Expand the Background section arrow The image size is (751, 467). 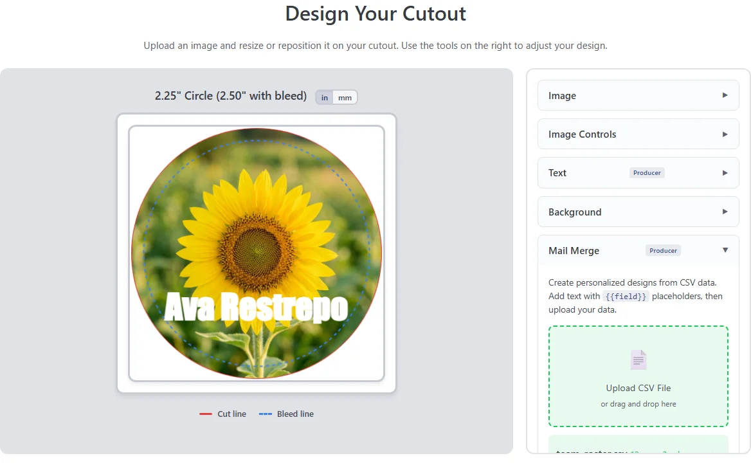point(725,212)
